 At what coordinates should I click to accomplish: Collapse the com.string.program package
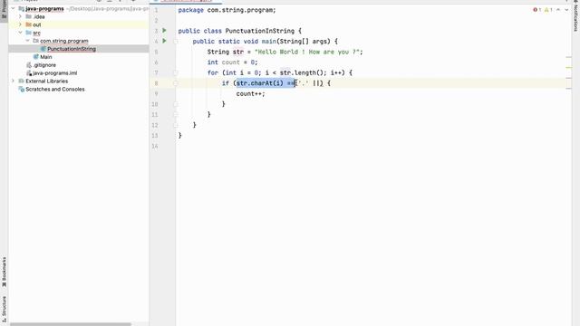pyautogui.click(x=28, y=41)
